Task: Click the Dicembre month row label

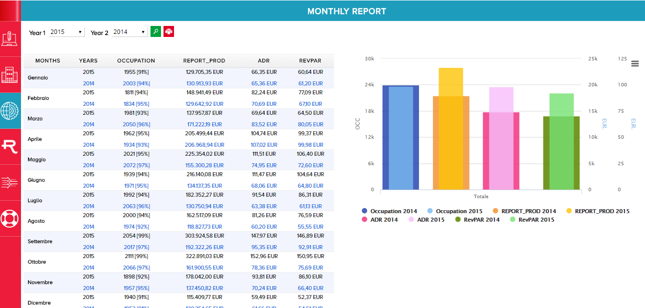Action: pos(39,303)
